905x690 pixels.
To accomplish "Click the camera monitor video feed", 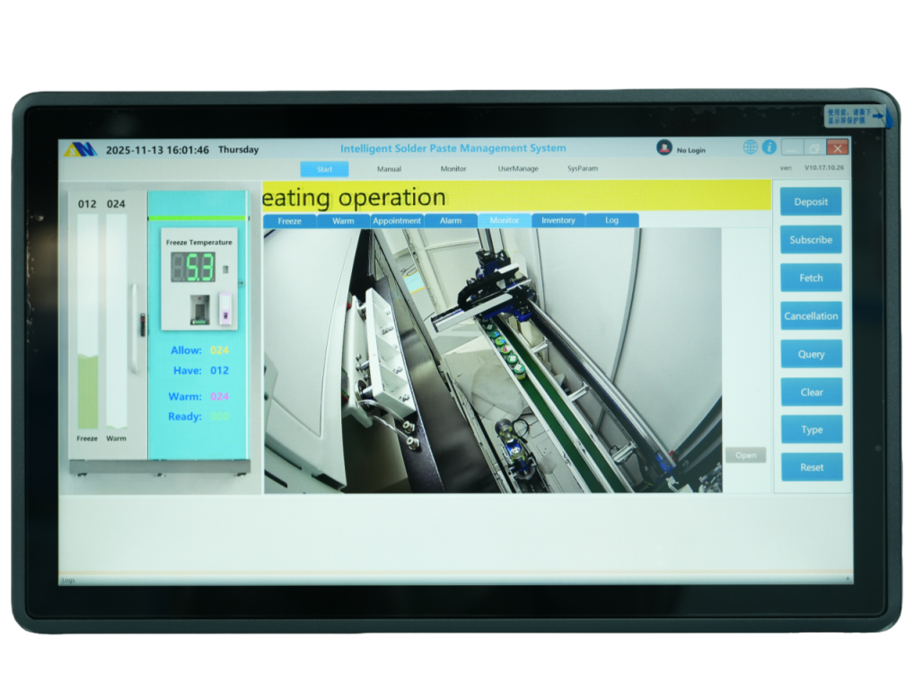I will click(492, 361).
